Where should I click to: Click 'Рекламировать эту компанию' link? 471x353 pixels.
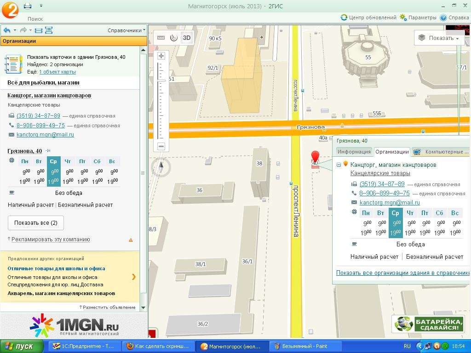click(x=51, y=239)
